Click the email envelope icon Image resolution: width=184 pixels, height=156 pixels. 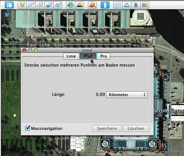tap(118, 5)
